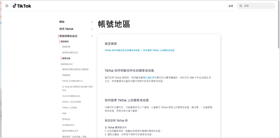Open the 未成年孩童隱私設定 article
This screenshot has width=280, height=138.
click(x=71, y=96)
